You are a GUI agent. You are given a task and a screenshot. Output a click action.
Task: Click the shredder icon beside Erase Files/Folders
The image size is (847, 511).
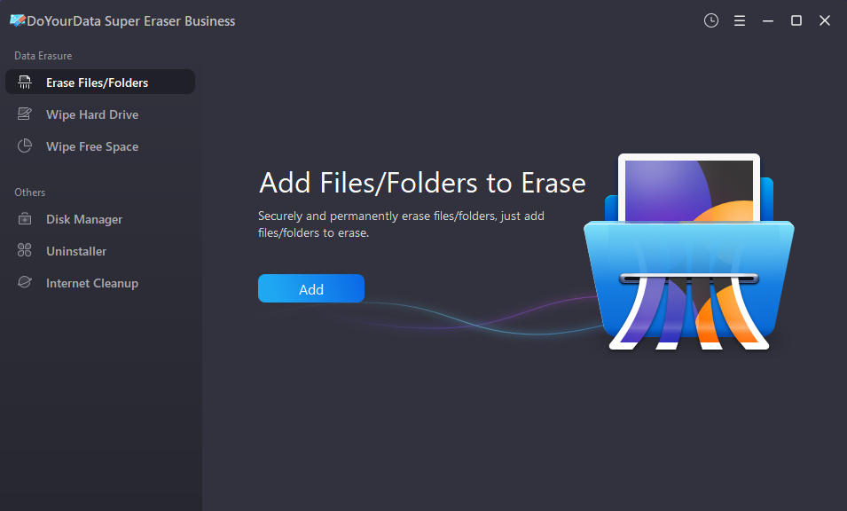pos(25,83)
